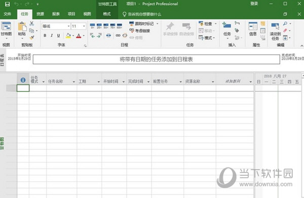
Task: Switch to the Report (报表) tab
Action: 56,14
